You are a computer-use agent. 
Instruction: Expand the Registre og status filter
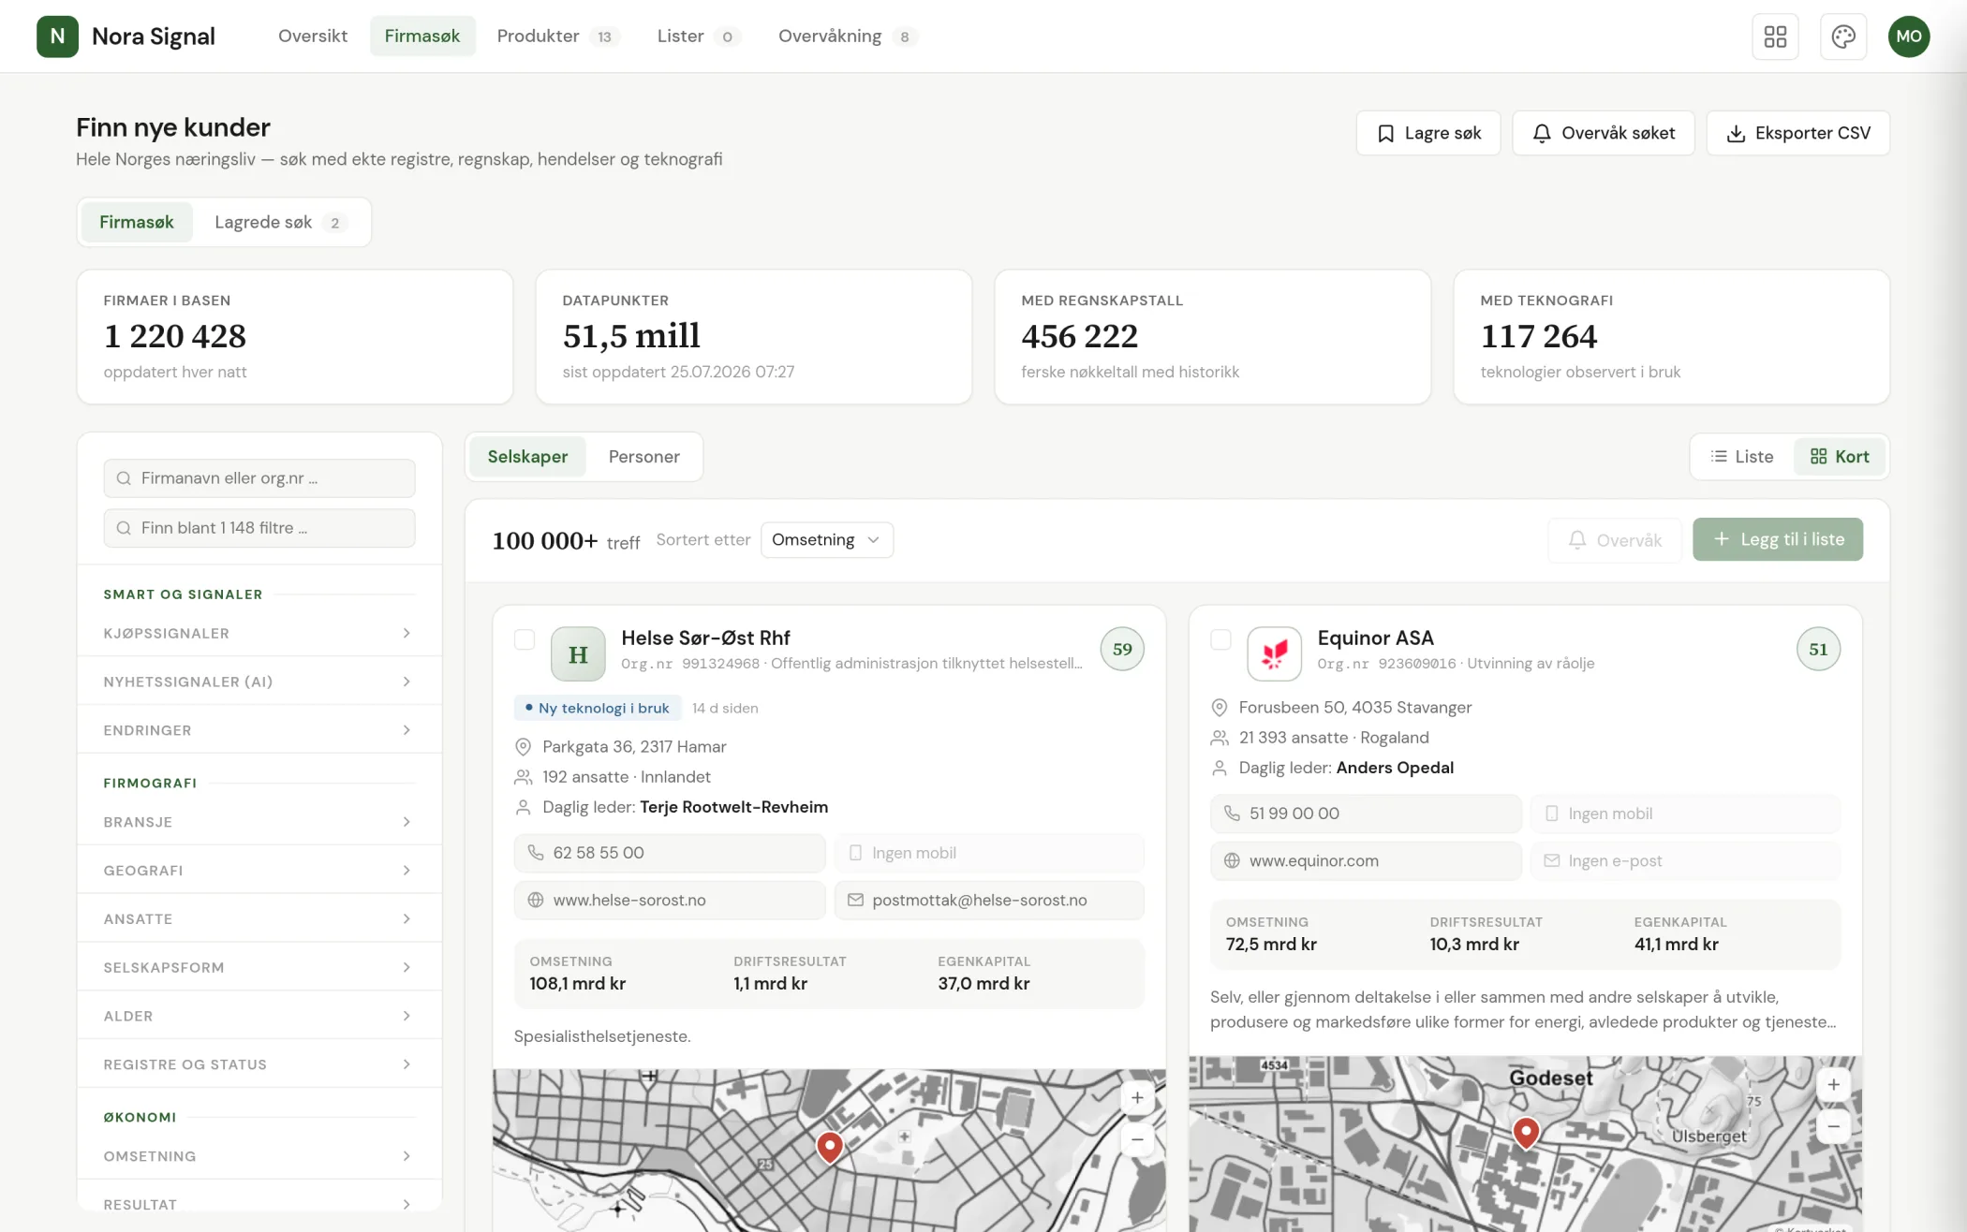pyautogui.click(x=259, y=1064)
